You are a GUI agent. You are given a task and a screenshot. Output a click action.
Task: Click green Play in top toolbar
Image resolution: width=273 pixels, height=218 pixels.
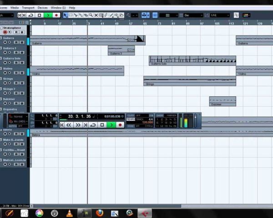click(48, 15)
